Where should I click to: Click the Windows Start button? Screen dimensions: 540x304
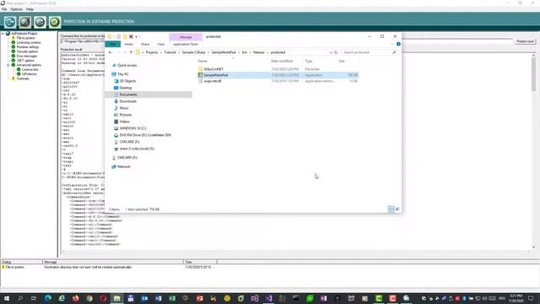pos(6,298)
